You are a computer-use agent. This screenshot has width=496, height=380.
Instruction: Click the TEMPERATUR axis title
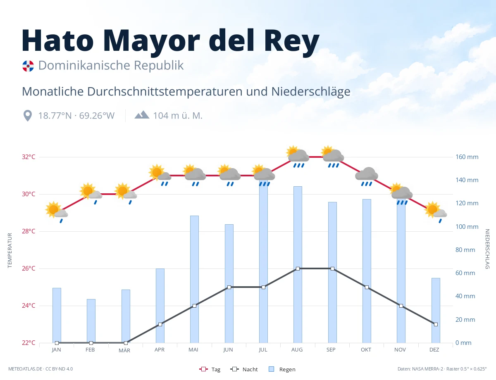(x=10, y=250)
